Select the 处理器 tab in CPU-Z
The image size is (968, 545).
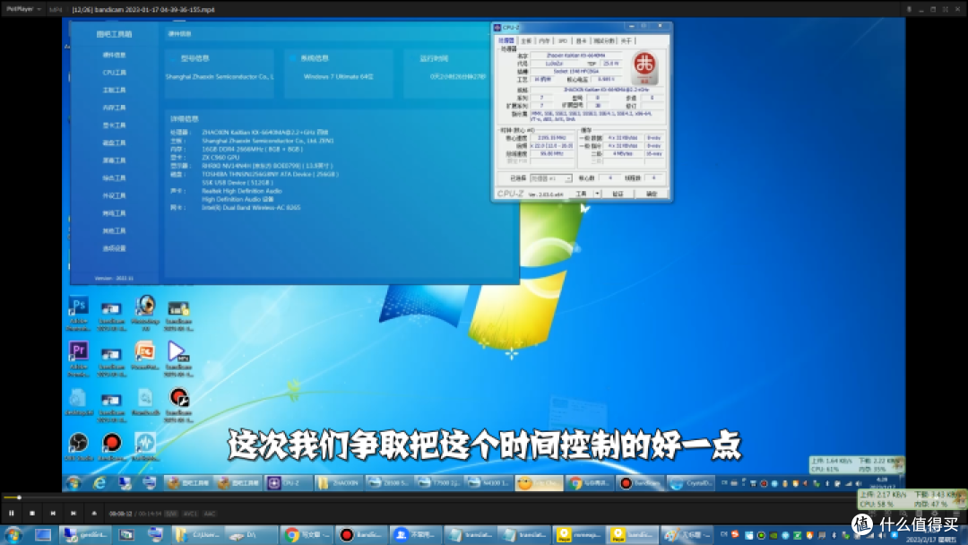pos(506,40)
